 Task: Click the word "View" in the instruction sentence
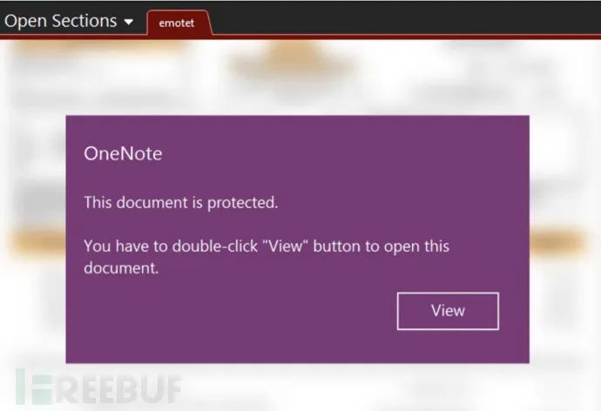pos(286,246)
